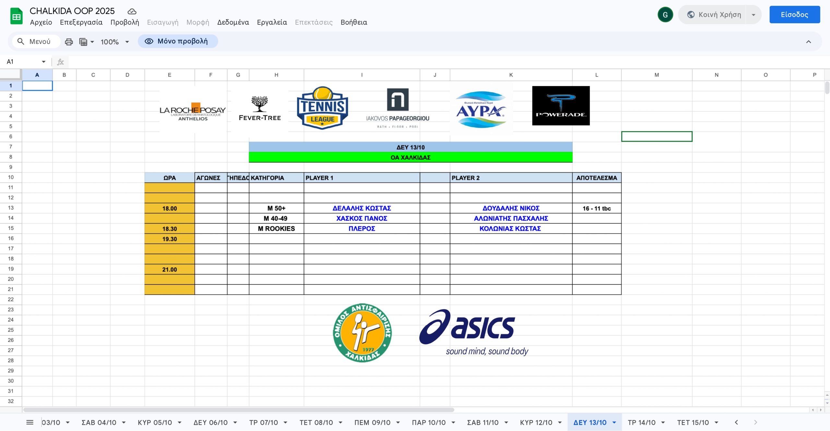This screenshot has width=830, height=431.
Task: Click the Είσοδος sign-in button
Action: coord(794,15)
